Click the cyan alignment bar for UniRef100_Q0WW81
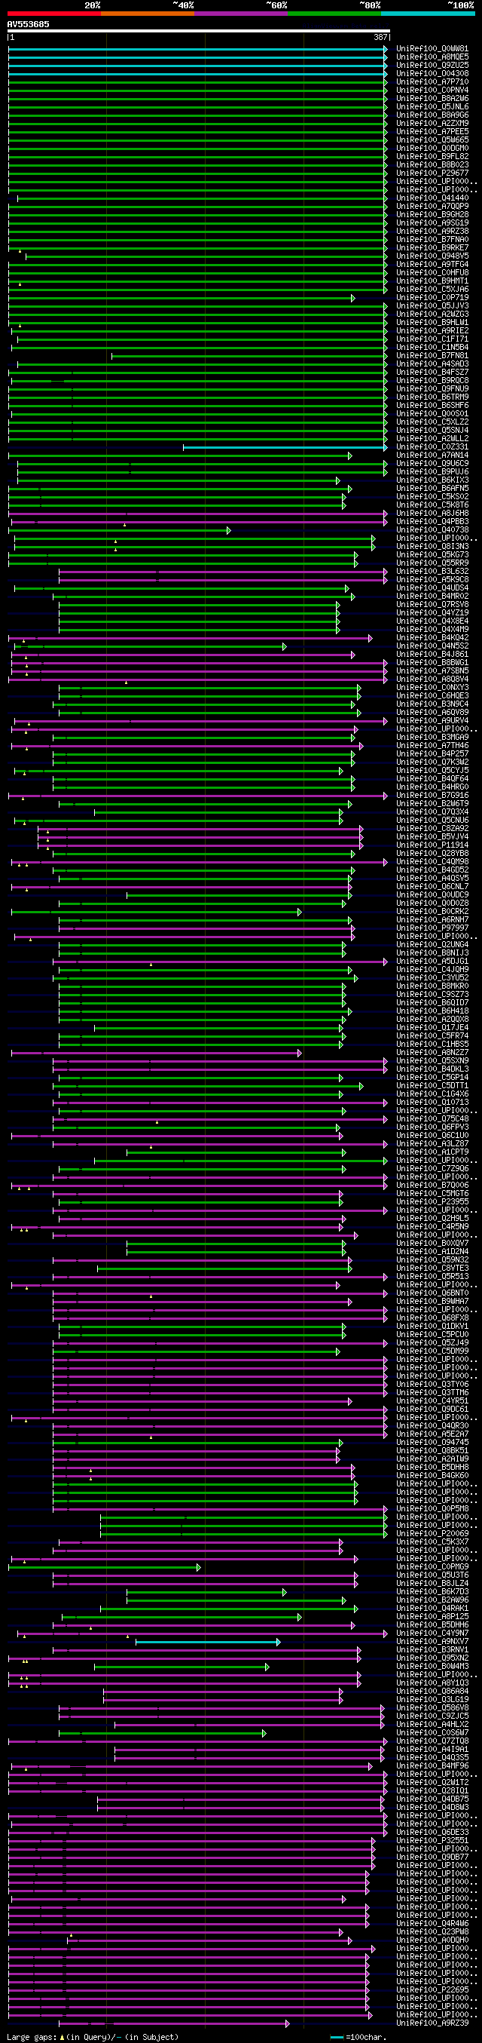Screen dimensions: 482x2043 (198, 49)
